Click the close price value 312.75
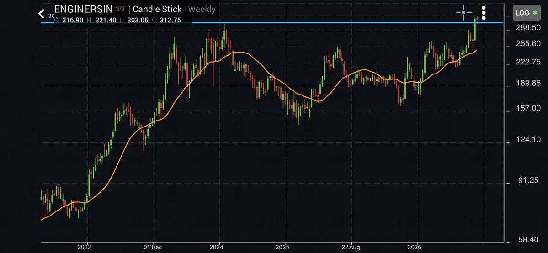Image resolution: width=548 pixels, height=253 pixels. [x=170, y=20]
